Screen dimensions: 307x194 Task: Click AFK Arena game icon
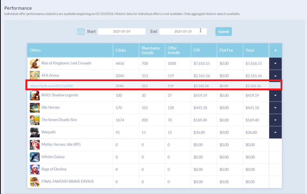pos(34,75)
